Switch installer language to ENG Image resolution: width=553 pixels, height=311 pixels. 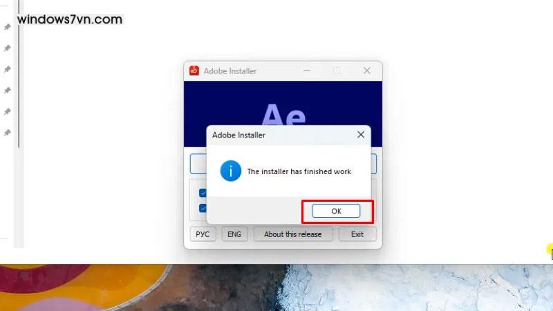(234, 234)
